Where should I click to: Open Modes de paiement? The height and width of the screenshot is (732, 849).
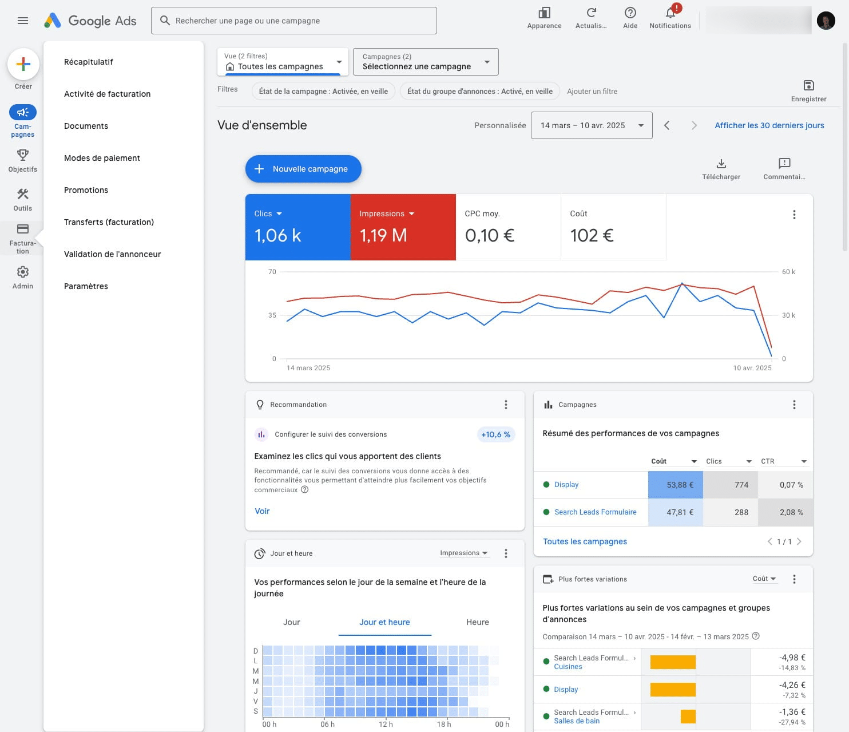(x=102, y=158)
